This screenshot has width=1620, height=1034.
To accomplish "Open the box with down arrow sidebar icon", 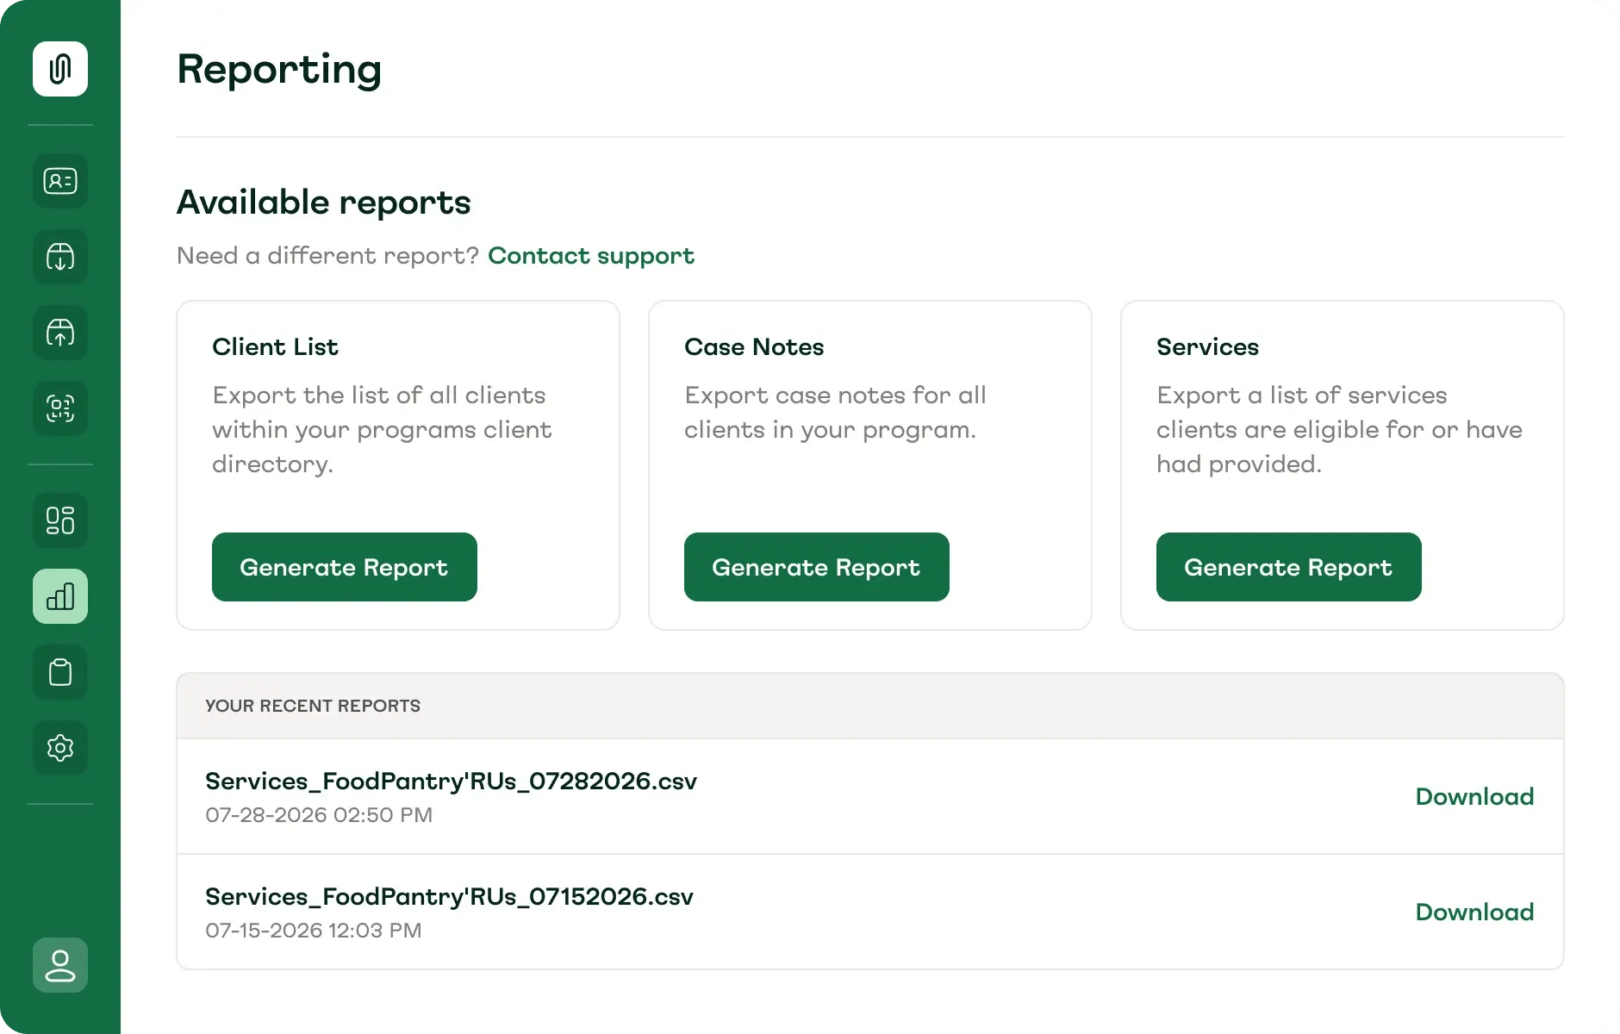I will pyautogui.click(x=60, y=257).
